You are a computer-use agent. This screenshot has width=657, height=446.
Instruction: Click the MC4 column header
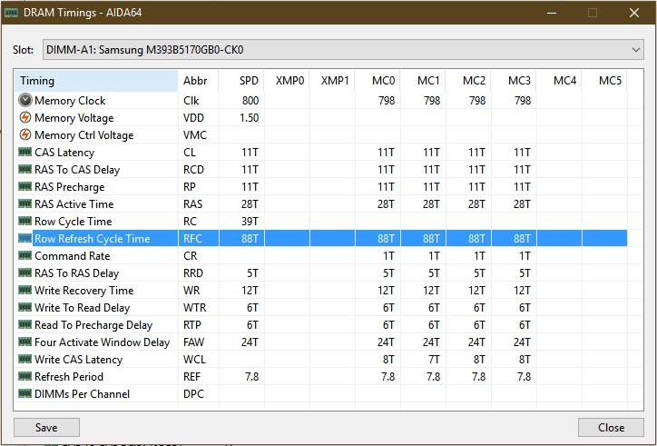click(x=559, y=81)
